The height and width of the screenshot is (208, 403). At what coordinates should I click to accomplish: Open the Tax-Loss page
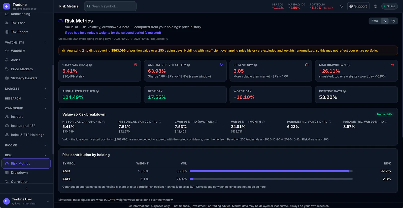[x=26, y=23]
